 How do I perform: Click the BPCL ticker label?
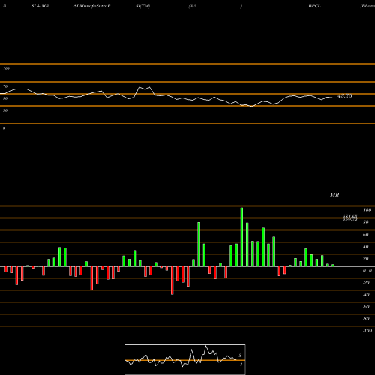pos(314,6)
